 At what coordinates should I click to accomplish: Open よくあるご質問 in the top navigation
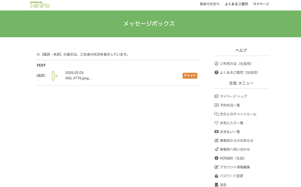pos(236,4)
